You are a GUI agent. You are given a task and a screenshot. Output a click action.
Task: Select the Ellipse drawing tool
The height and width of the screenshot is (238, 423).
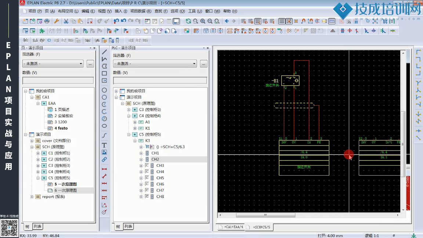104,126
